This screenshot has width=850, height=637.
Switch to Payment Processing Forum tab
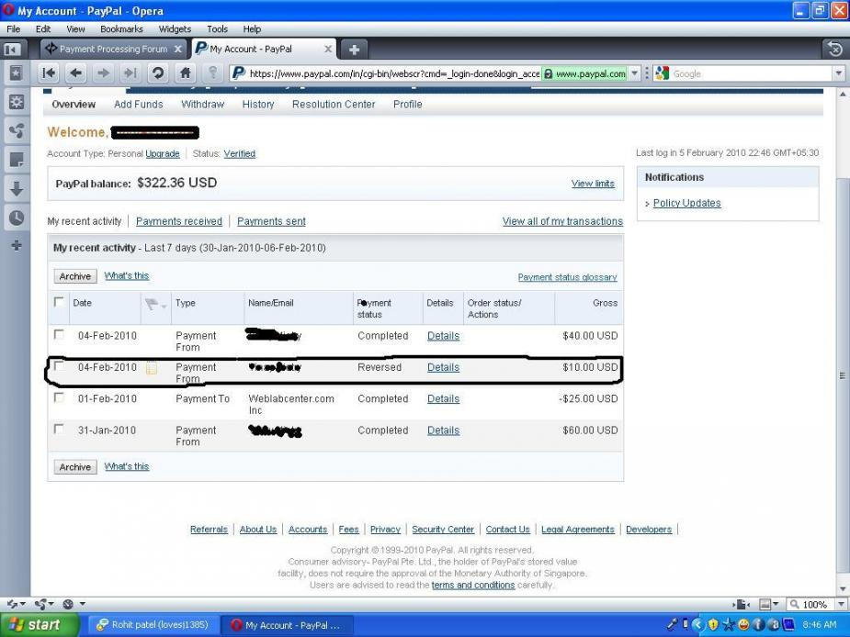pyautogui.click(x=113, y=50)
